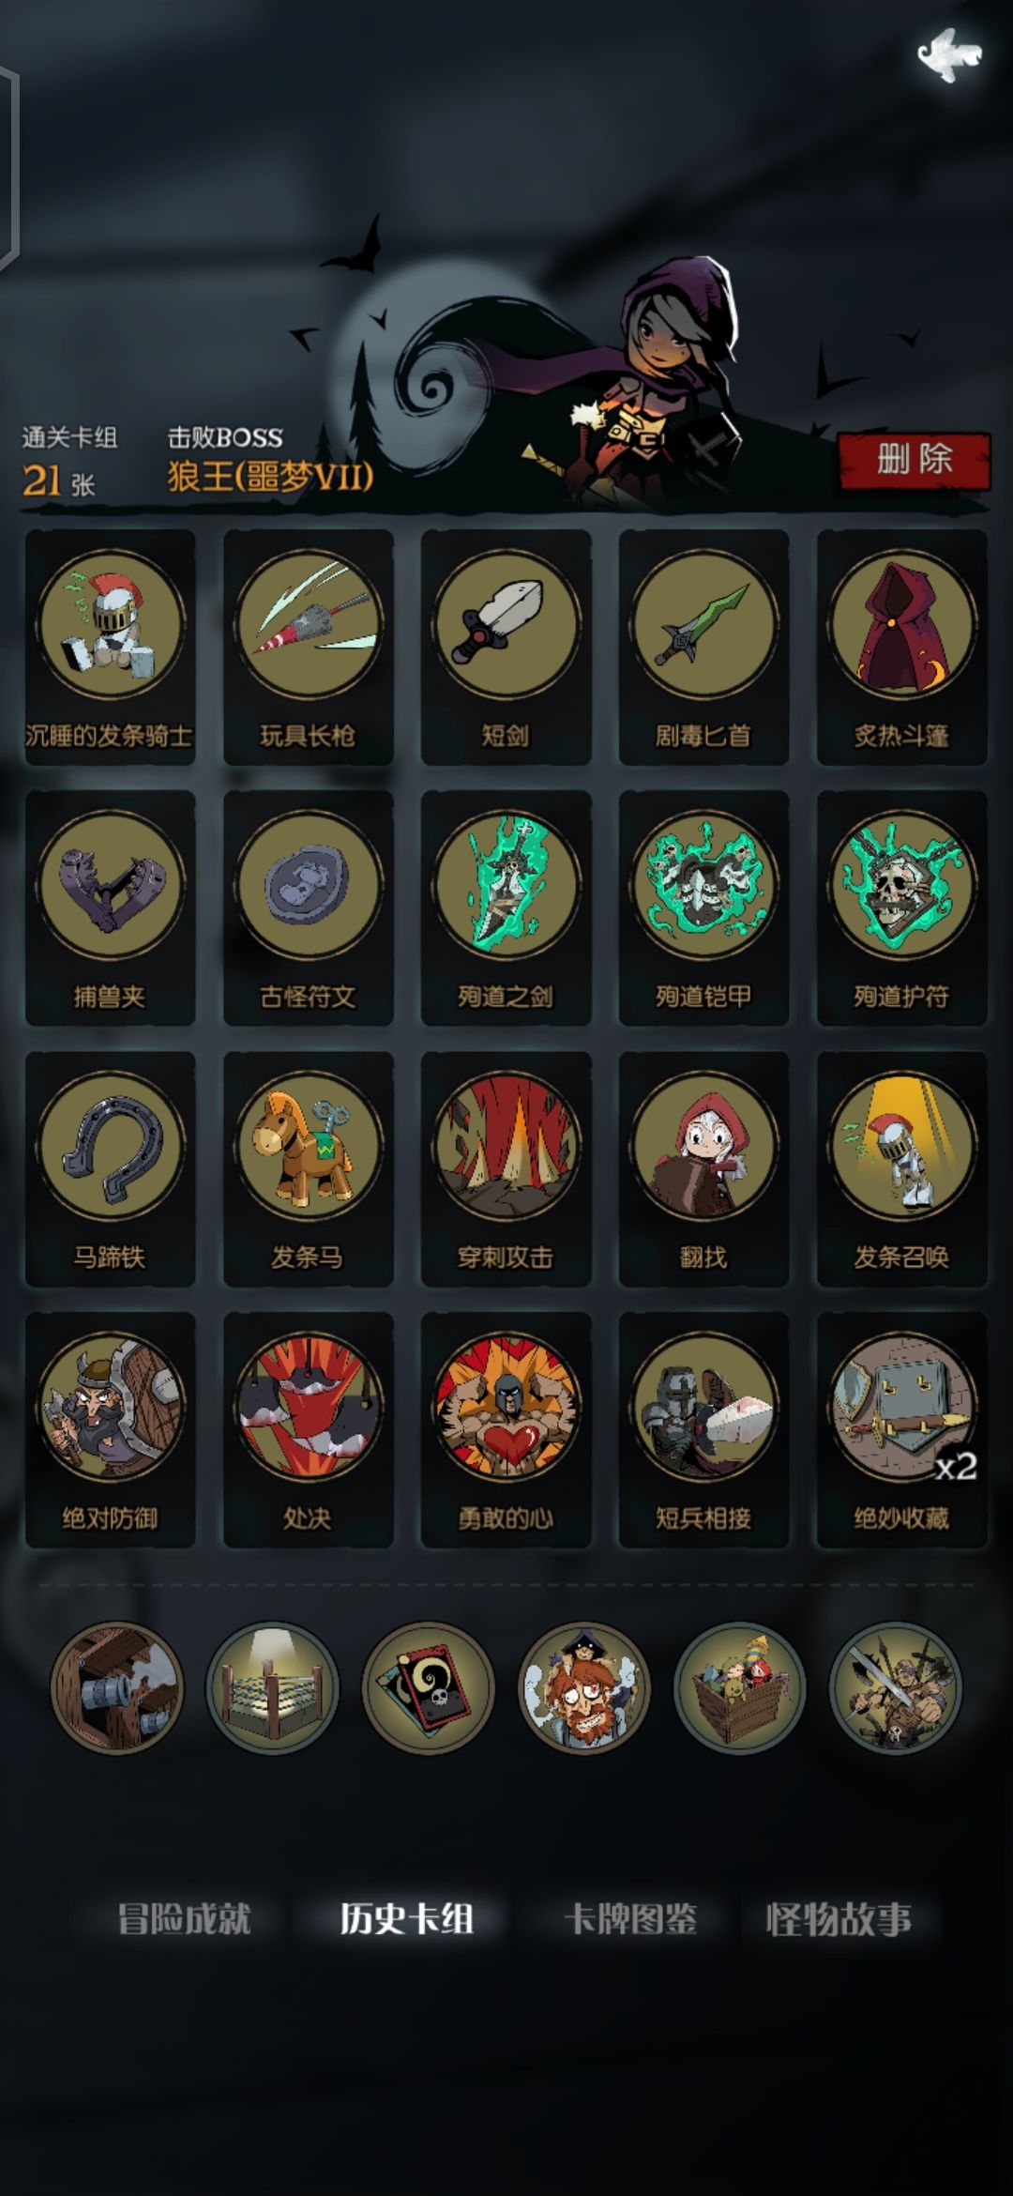
Task: Switch to the 冒险成就 tab
Action: [184, 1919]
